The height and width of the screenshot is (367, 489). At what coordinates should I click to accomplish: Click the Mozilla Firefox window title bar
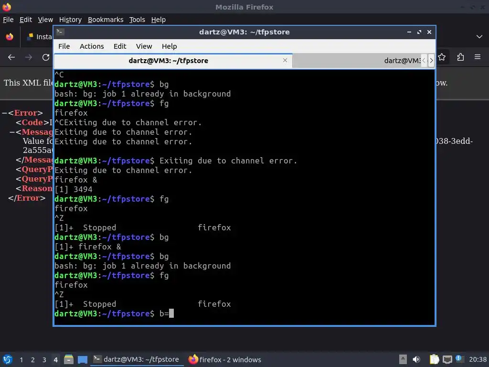coord(244,7)
